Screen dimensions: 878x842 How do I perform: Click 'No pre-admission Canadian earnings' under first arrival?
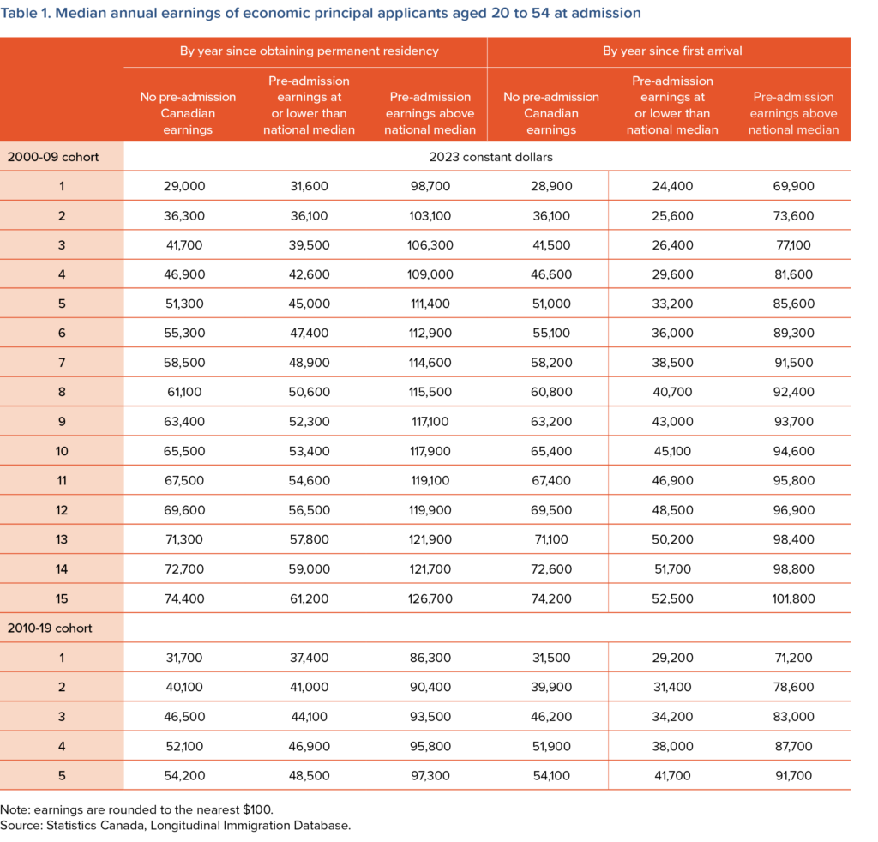click(551, 113)
